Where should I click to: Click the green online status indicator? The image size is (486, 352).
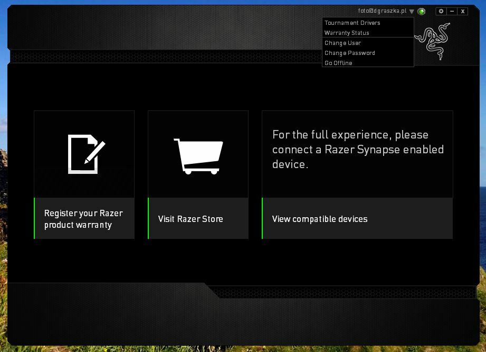(x=421, y=12)
